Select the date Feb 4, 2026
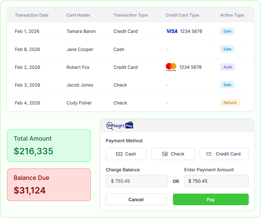Image resolution: width=261 pixels, height=218 pixels. (27, 103)
